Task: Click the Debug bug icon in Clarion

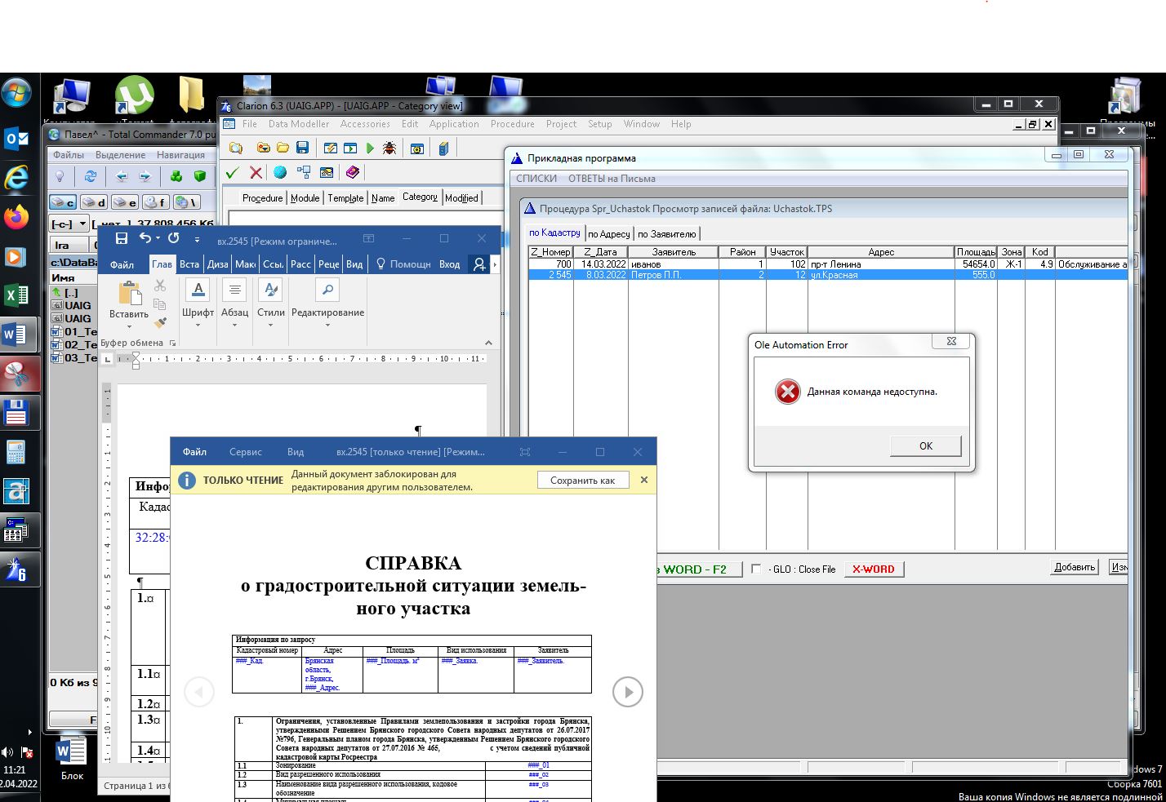Action: tap(389, 148)
